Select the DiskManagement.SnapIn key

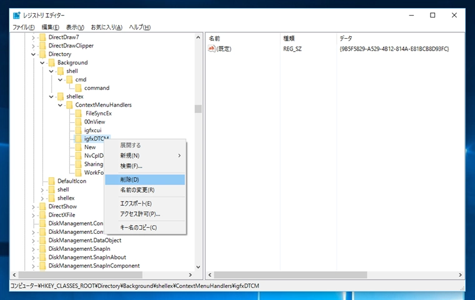[x=79, y=249]
